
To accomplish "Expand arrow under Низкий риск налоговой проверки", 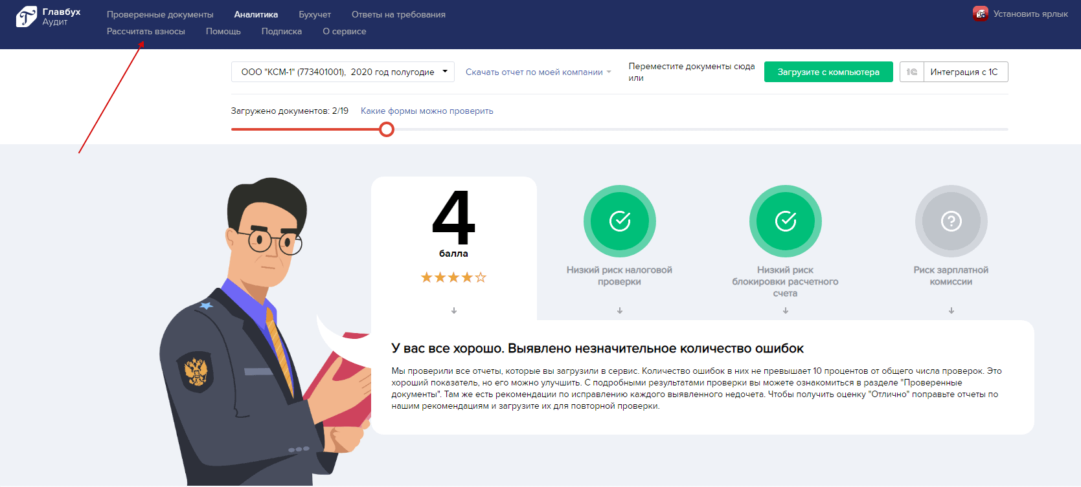I will 620,310.
